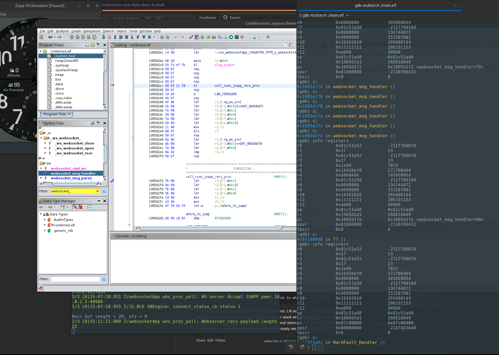
Task: Open the memory map chip icon
Action: pos(236,37)
